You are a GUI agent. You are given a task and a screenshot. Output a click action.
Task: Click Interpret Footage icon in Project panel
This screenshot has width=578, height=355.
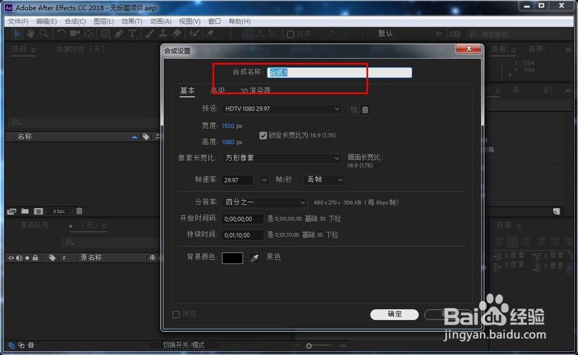point(12,211)
